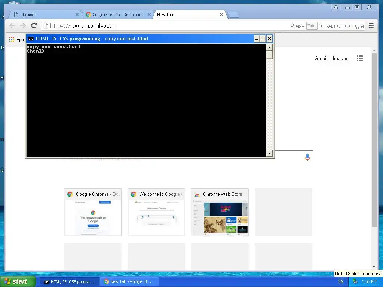Image resolution: width=383 pixels, height=287 pixels.
Task: Close the New Tab tab
Action: (221, 15)
